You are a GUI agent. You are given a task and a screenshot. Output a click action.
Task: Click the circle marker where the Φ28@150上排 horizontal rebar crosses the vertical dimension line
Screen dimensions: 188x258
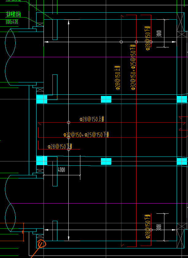[69, 122]
